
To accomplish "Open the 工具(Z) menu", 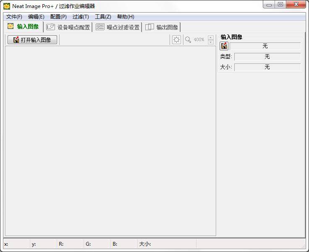I will [103, 17].
